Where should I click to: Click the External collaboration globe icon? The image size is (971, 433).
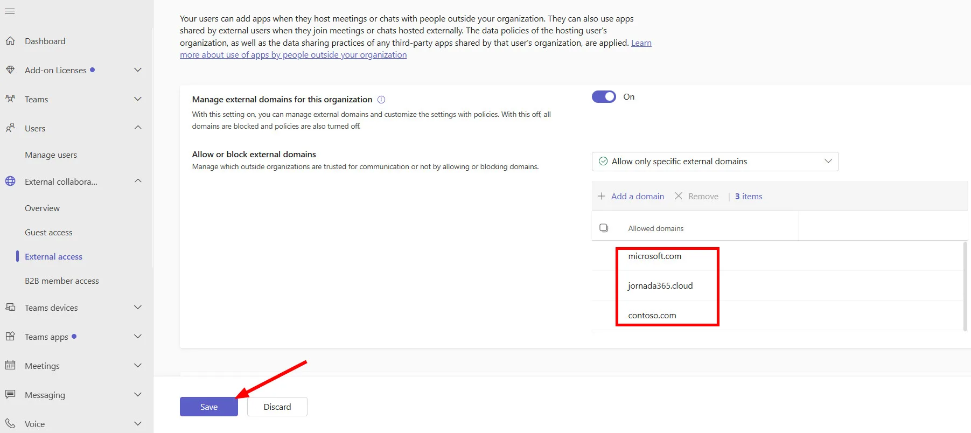click(x=10, y=181)
